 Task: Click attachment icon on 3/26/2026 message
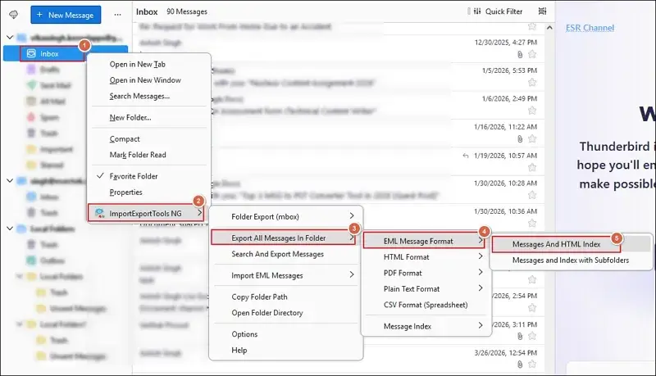(520, 365)
